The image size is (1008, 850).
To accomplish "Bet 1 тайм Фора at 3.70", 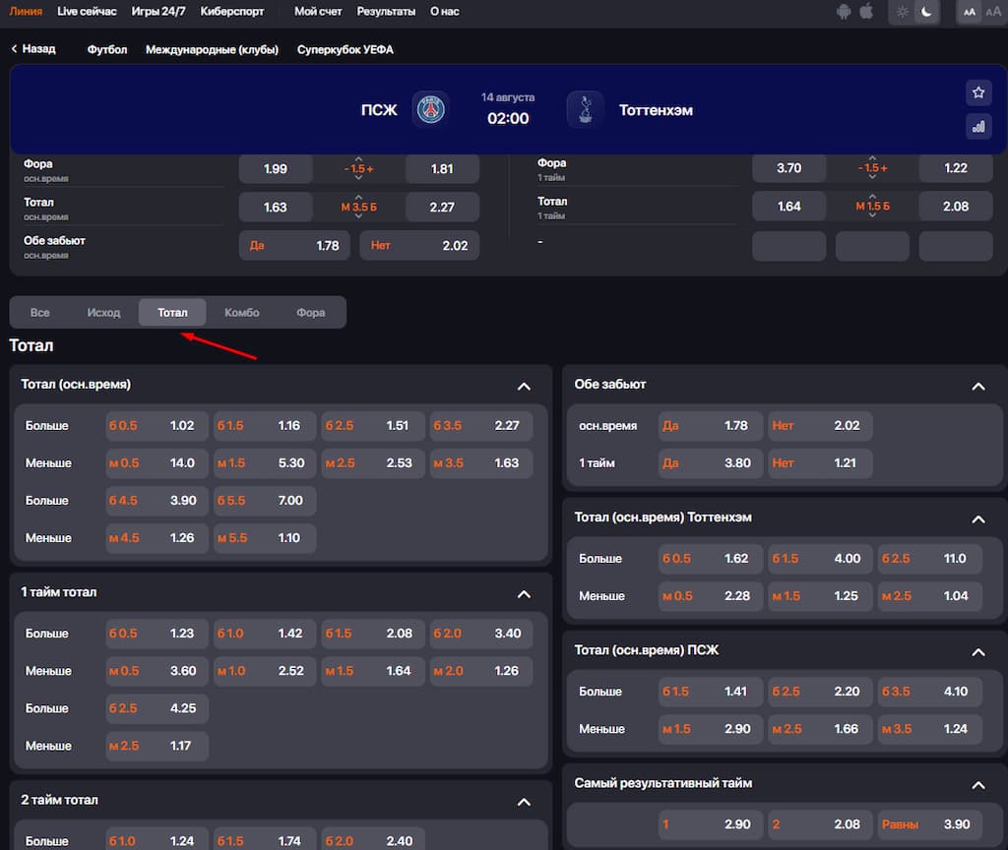I will pos(789,167).
